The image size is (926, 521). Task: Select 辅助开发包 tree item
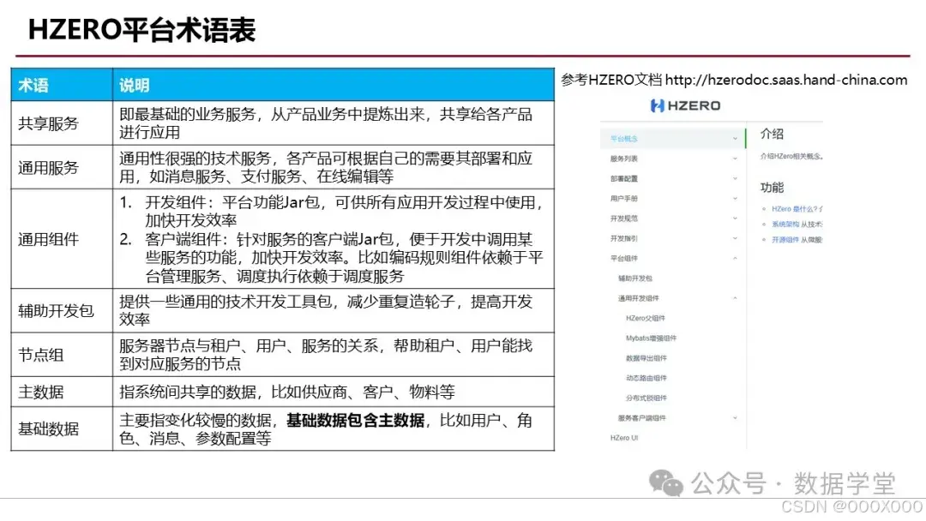(634, 278)
